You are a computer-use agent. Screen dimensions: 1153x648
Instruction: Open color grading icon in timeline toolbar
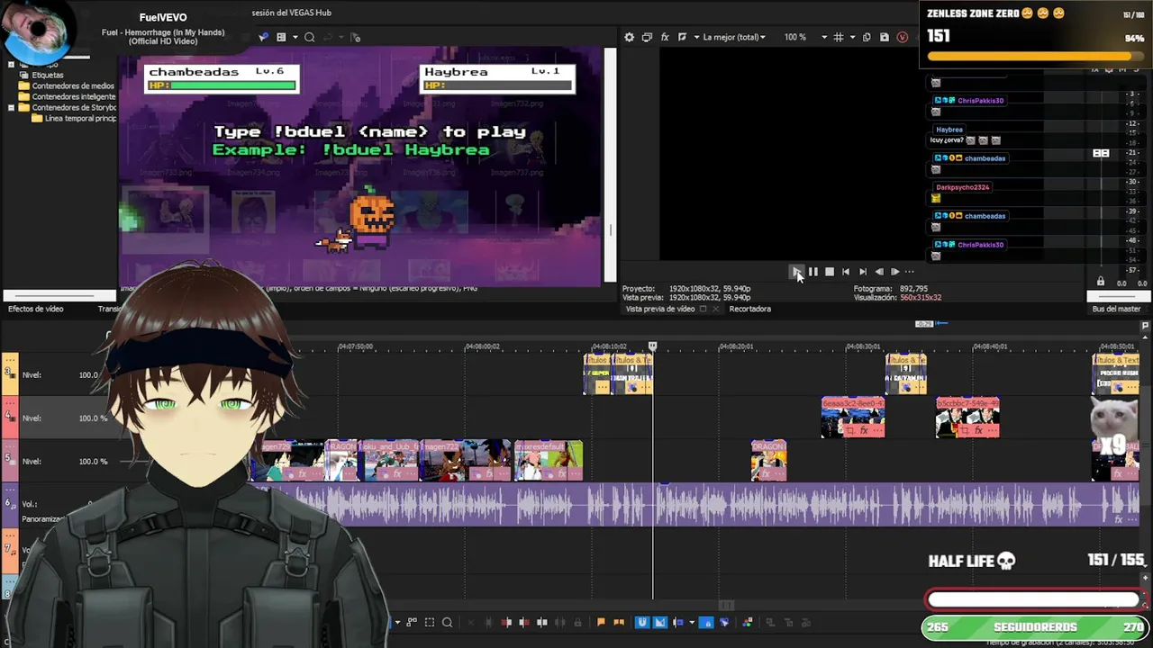747,622
